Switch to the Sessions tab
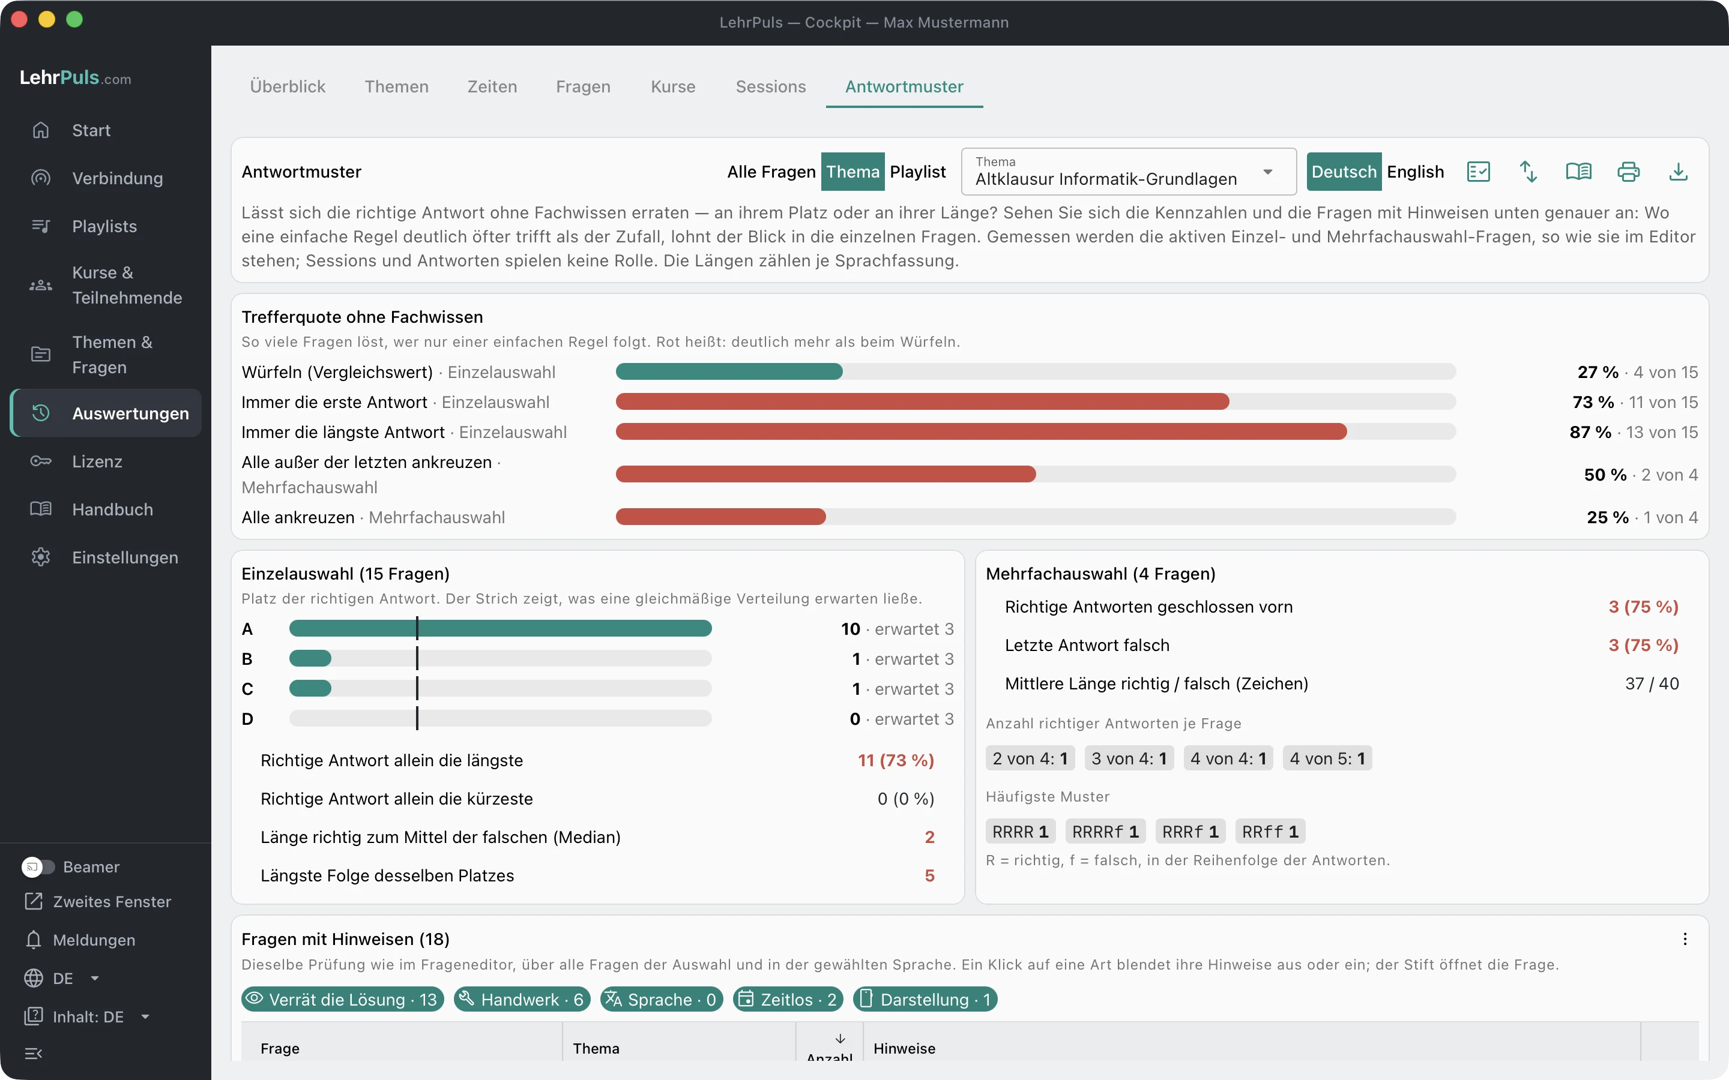This screenshot has width=1729, height=1080. [x=770, y=86]
